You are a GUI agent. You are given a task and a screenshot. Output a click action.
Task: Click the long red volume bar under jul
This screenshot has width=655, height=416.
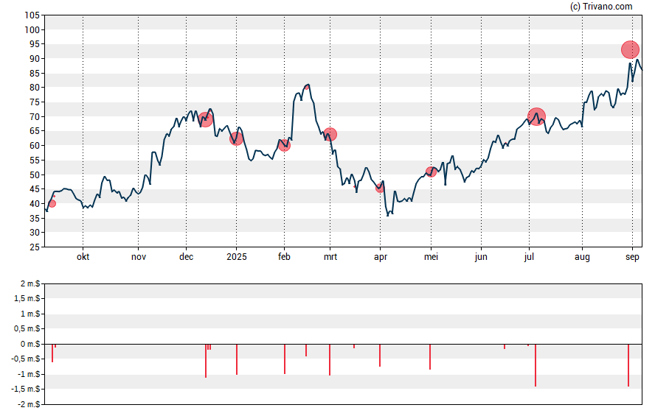536,365
